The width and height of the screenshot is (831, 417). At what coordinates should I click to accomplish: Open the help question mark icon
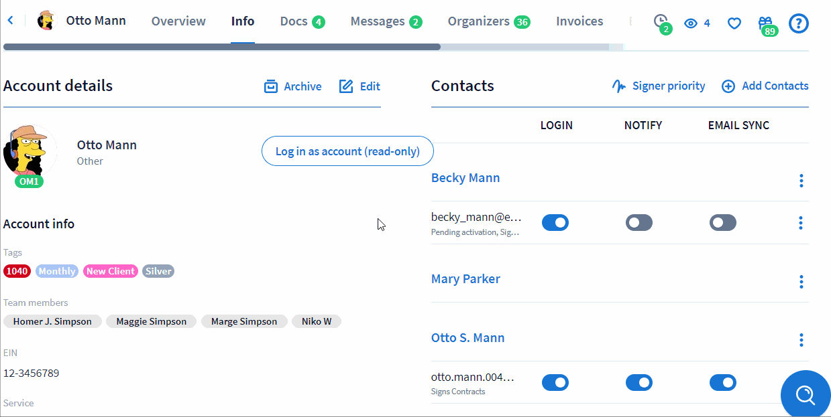[798, 23]
